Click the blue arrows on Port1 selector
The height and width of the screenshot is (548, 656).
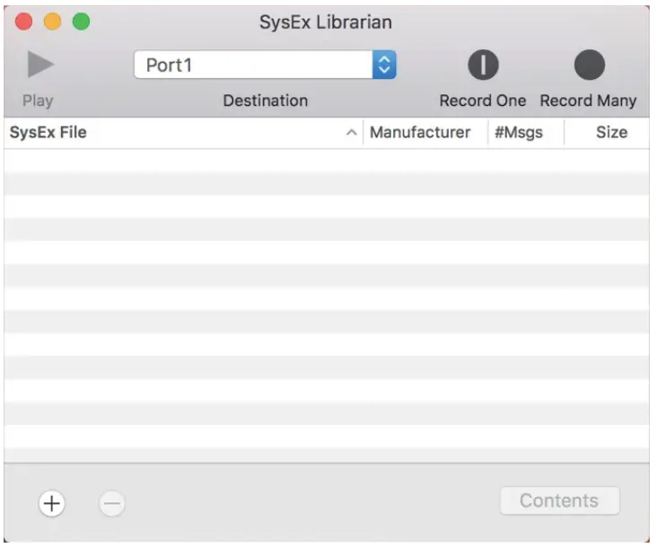pos(384,65)
